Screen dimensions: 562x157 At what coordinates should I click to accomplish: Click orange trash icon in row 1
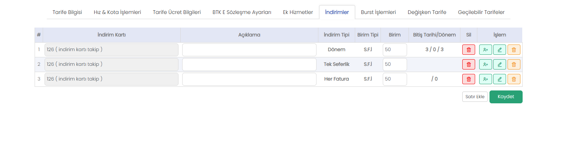pos(514,50)
